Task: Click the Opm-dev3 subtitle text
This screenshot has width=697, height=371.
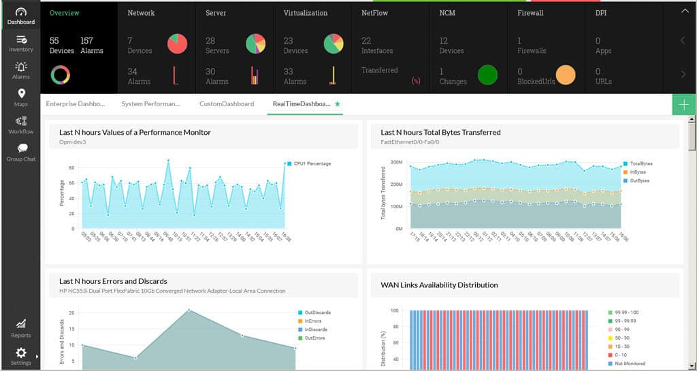Action: [x=72, y=142]
